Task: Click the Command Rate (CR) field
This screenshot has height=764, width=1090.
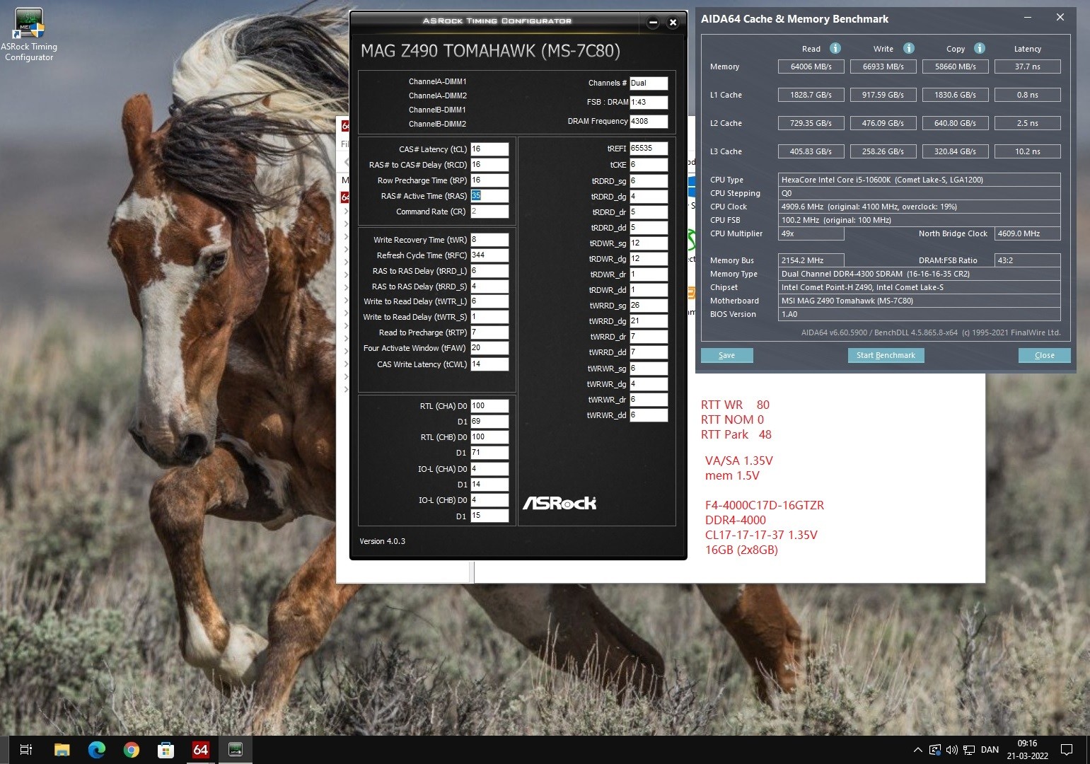Action: pos(489,212)
